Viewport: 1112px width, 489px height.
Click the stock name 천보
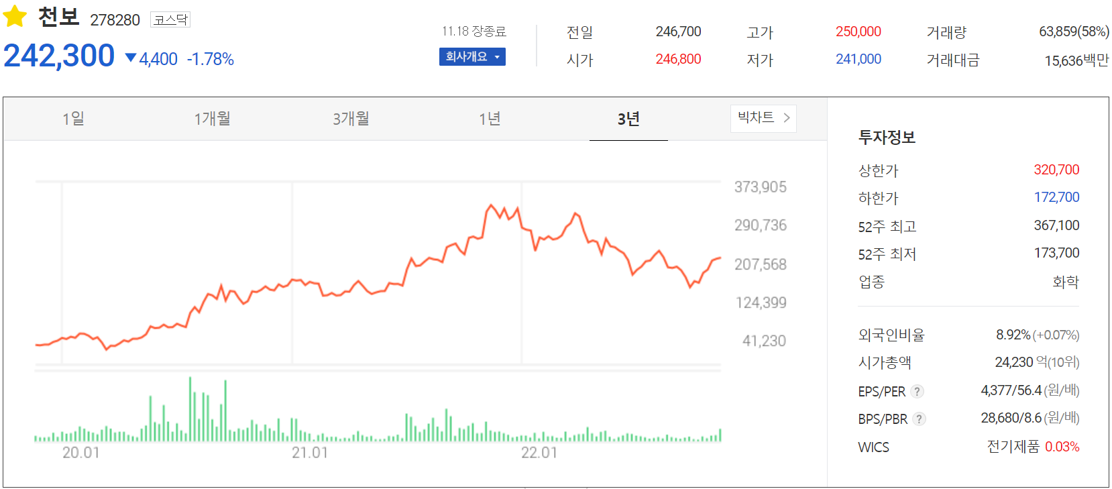tap(58, 17)
